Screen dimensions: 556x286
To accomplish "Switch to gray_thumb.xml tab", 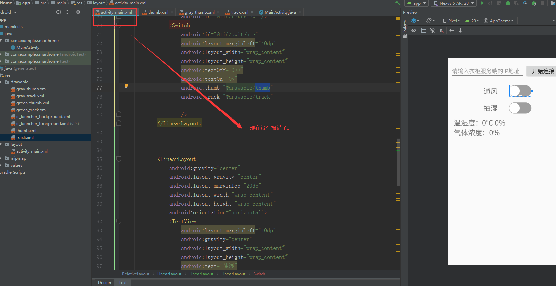I will pyautogui.click(x=200, y=12).
